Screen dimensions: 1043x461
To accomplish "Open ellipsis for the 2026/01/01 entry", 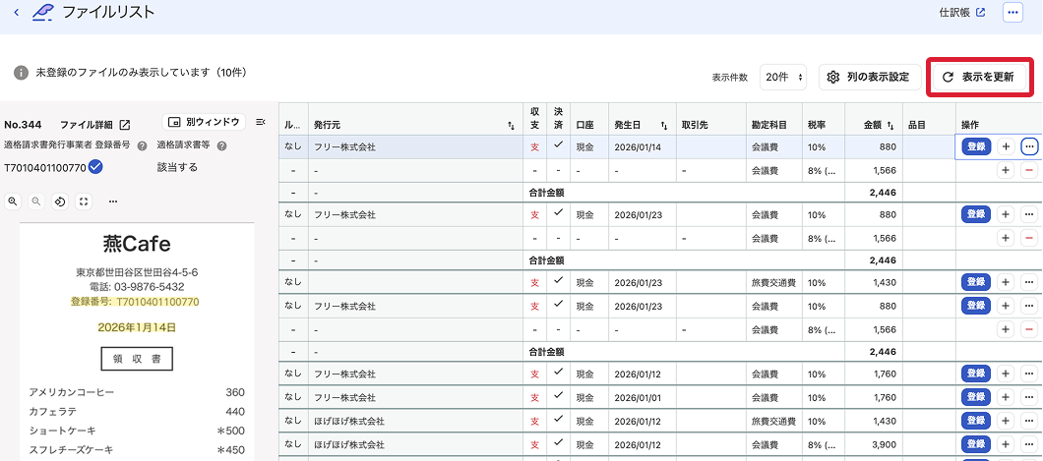I will click(1029, 397).
